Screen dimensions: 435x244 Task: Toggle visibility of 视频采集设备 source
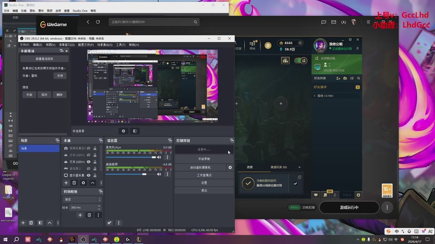[89, 148]
